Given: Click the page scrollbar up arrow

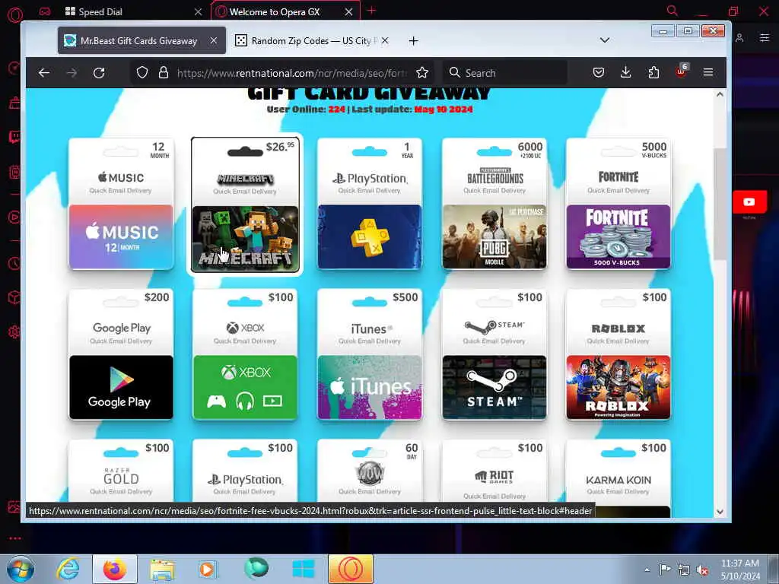Looking at the screenshot, I should tap(720, 94).
